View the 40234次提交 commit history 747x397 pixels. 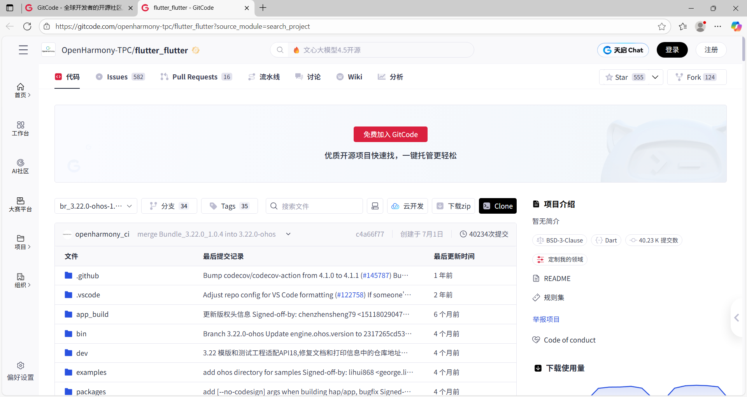(484, 234)
